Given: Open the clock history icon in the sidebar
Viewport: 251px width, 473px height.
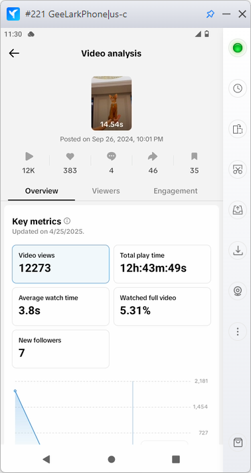Looking at the screenshot, I should tap(238, 88).
